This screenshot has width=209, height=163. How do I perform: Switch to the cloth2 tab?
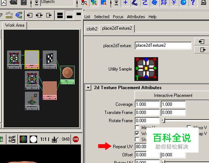(x=92, y=29)
